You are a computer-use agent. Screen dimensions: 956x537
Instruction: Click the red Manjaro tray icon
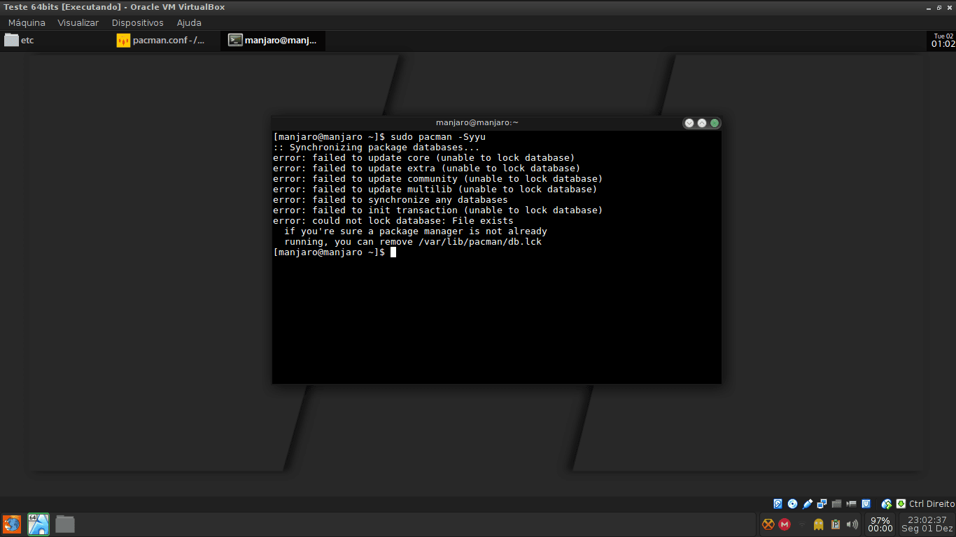[x=785, y=524]
